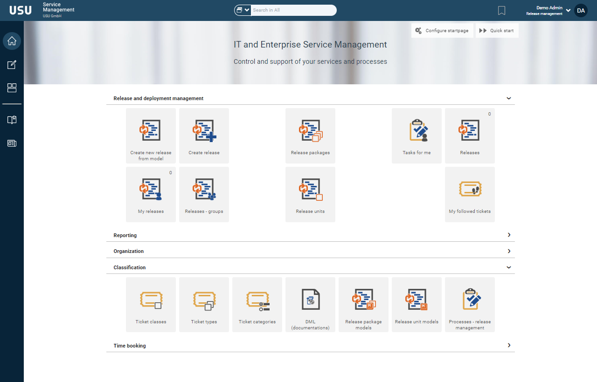Open the search scope dropdown
The image size is (597, 382).
[243, 10]
